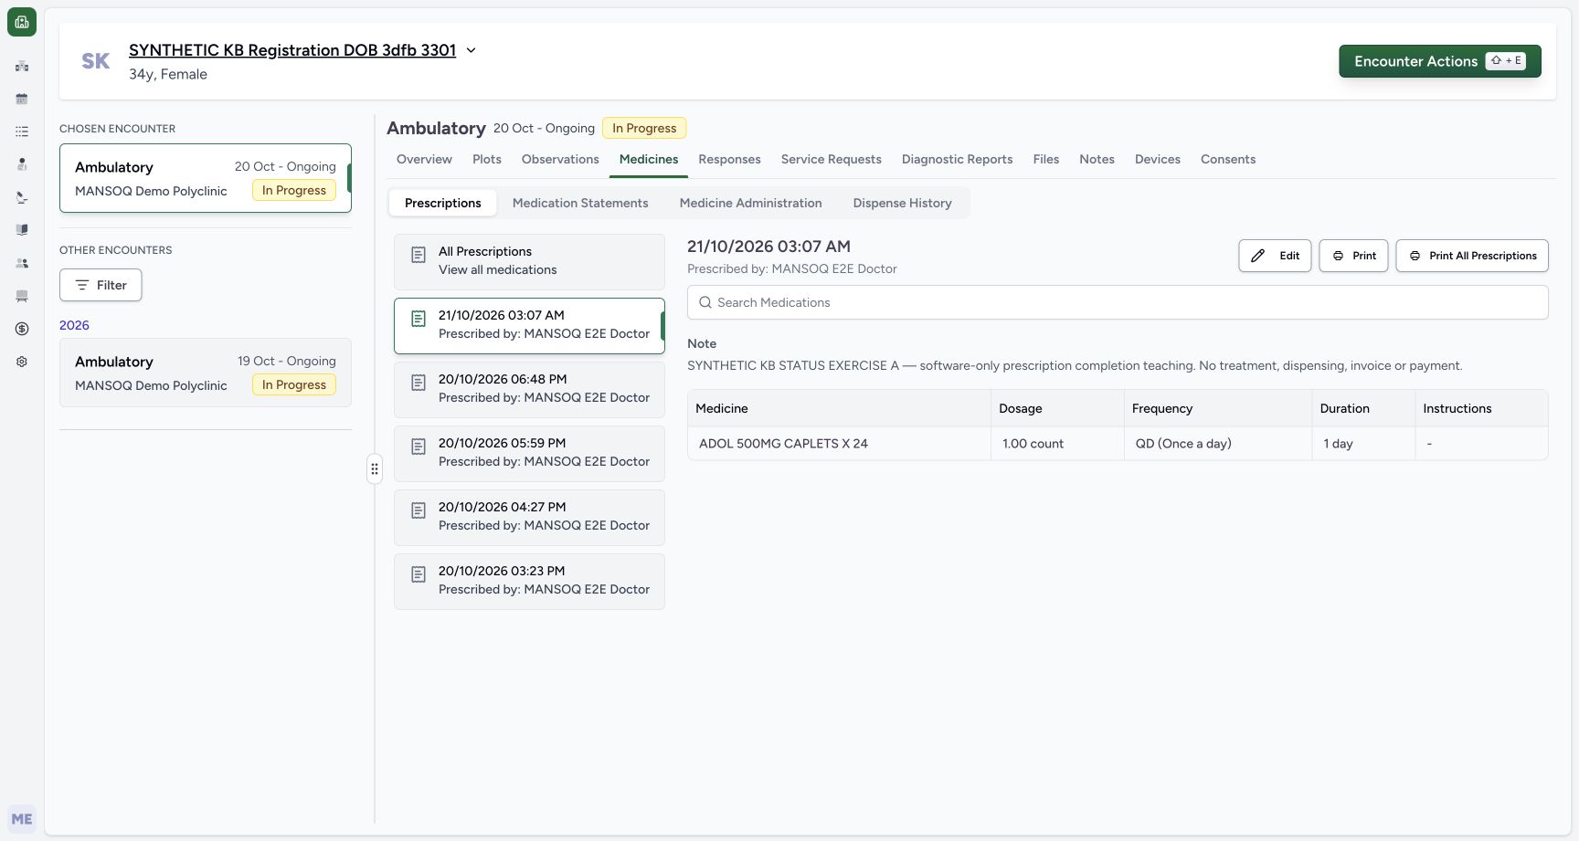
Task: Open the Consents tab
Action: pyautogui.click(x=1228, y=159)
